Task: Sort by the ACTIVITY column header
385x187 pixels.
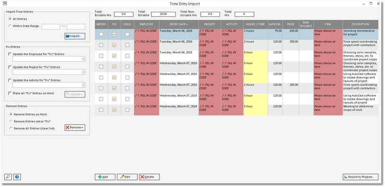Action: click(x=232, y=24)
